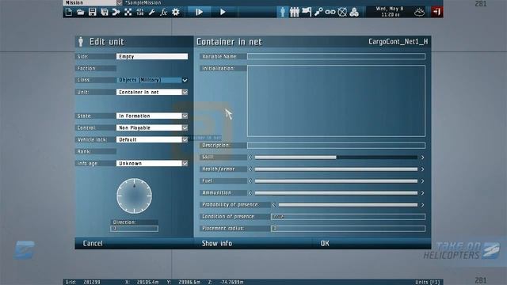Click the Variable Name input field
The image size is (507, 285).
[336, 56]
